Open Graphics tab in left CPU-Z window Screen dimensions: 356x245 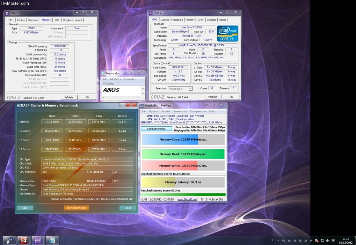point(68,20)
